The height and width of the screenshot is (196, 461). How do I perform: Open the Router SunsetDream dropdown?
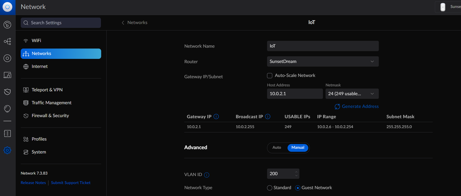(x=323, y=61)
